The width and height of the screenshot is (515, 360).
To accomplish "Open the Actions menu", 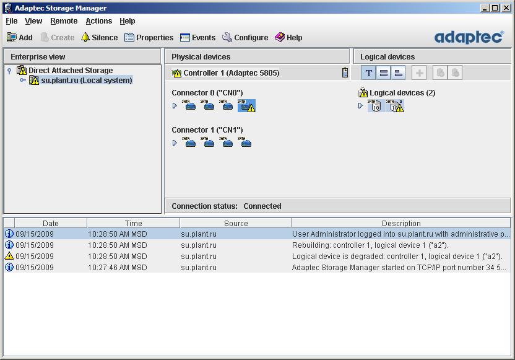I will [98, 21].
